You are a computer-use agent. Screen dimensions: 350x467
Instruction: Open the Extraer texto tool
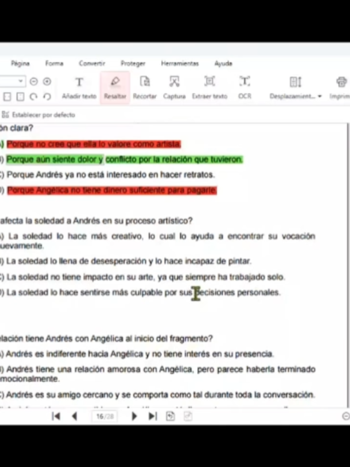click(x=209, y=88)
